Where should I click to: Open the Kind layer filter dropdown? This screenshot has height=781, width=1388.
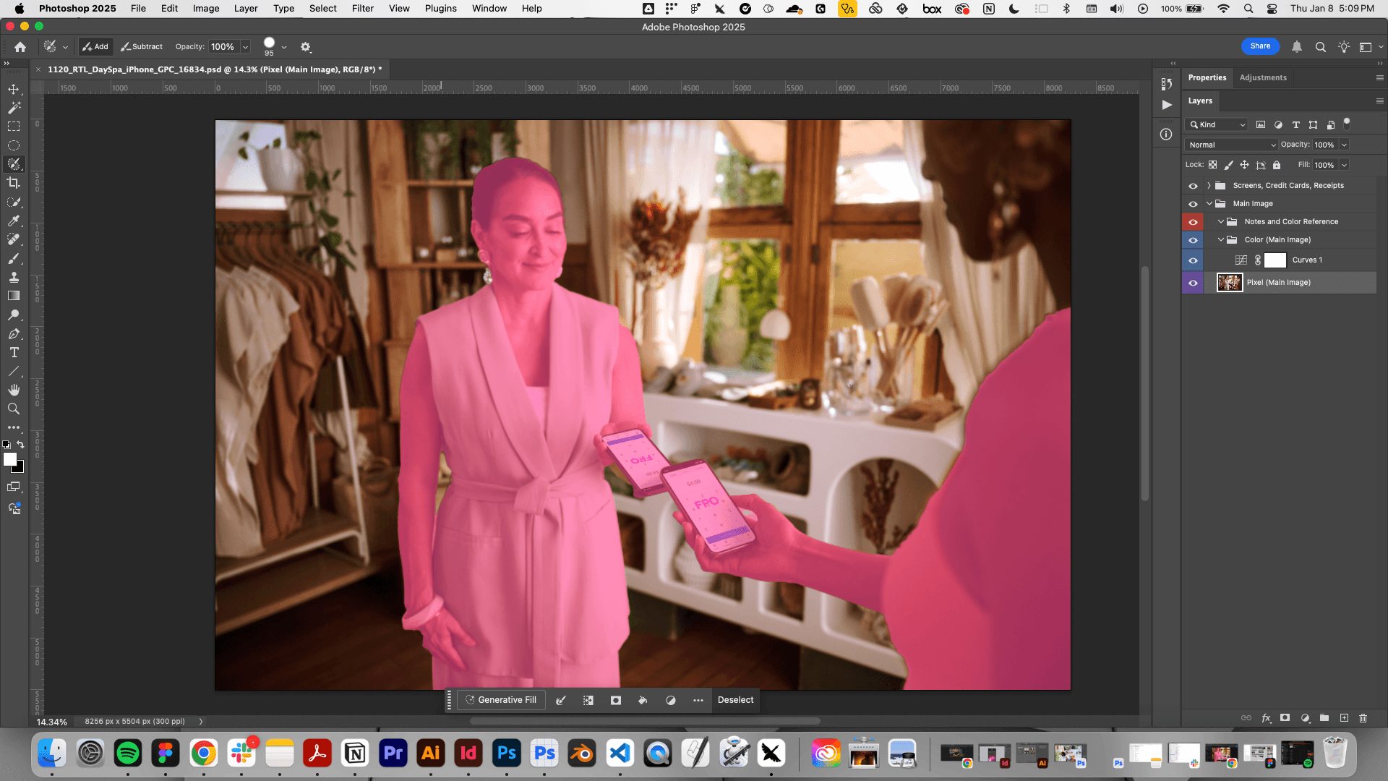pyautogui.click(x=1218, y=124)
